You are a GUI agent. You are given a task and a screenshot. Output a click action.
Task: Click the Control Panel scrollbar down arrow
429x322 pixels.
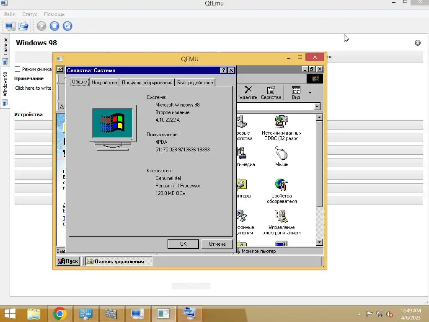coord(320,242)
